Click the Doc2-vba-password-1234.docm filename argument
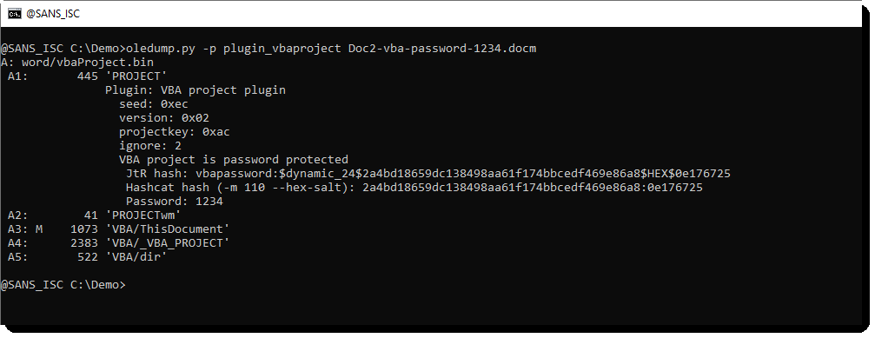Screen dimensions: 875x338 tap(442, 49)
